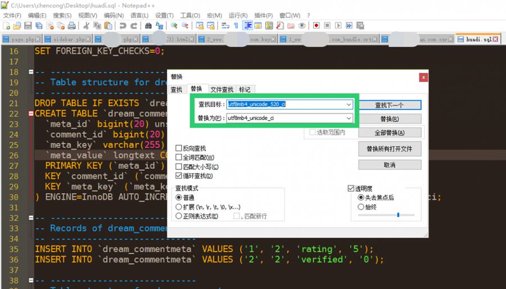Screen dimensions: 506x289
Task: Click the 全部替换(A) replace all button
Action: 389,133
